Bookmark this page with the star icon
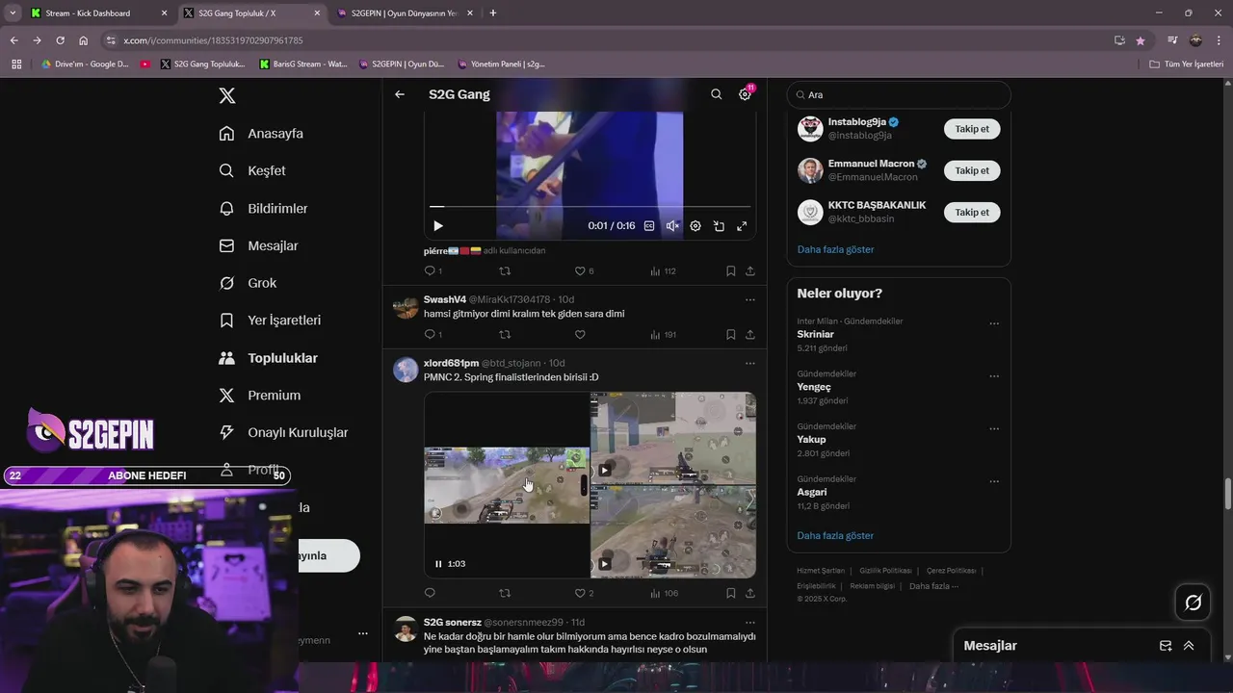This screenshot has width=1233, height=693. click(1141, 40)
